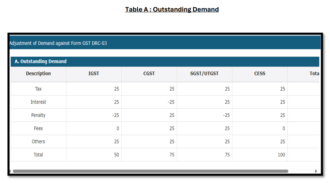Viewport: 330px width, 183px height.
Task: Select the Others row label
Action: click(x=38, y=142)
